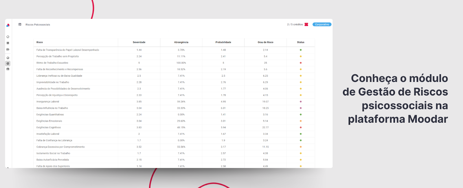Click yellow status dot for Percepção de Trabalho sem Propósito
The height and width of the screenshot is (188, 463).
[x=301, y=56]
